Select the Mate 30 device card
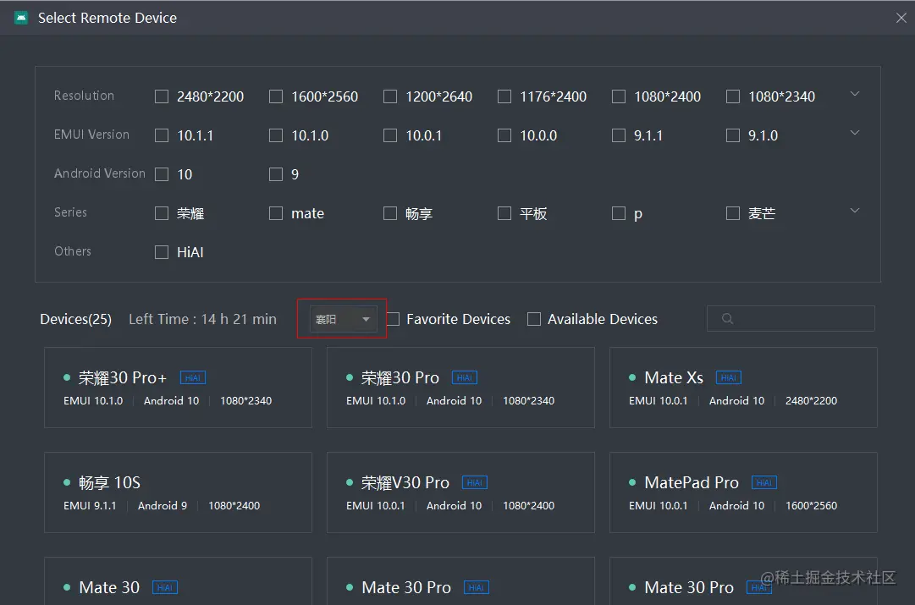The image size is (915, 605). [x=178, y=581]
